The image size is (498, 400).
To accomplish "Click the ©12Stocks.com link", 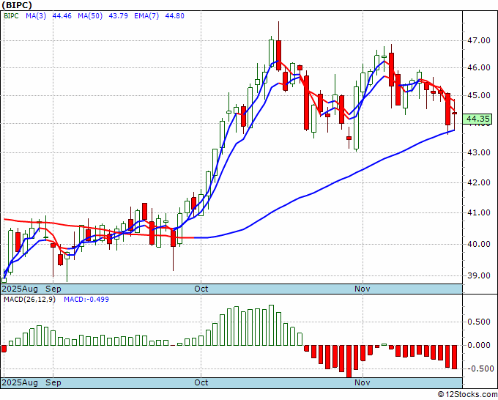I will 467,395.
